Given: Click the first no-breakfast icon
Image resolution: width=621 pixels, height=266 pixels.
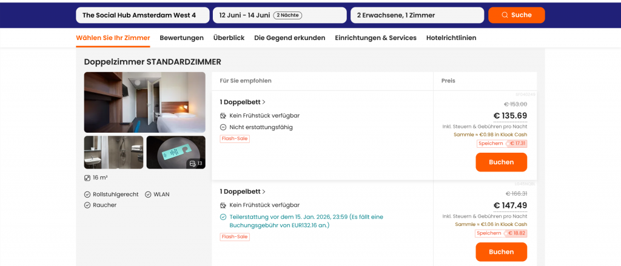Looking at the screenshot, I should tap(223, 116).
